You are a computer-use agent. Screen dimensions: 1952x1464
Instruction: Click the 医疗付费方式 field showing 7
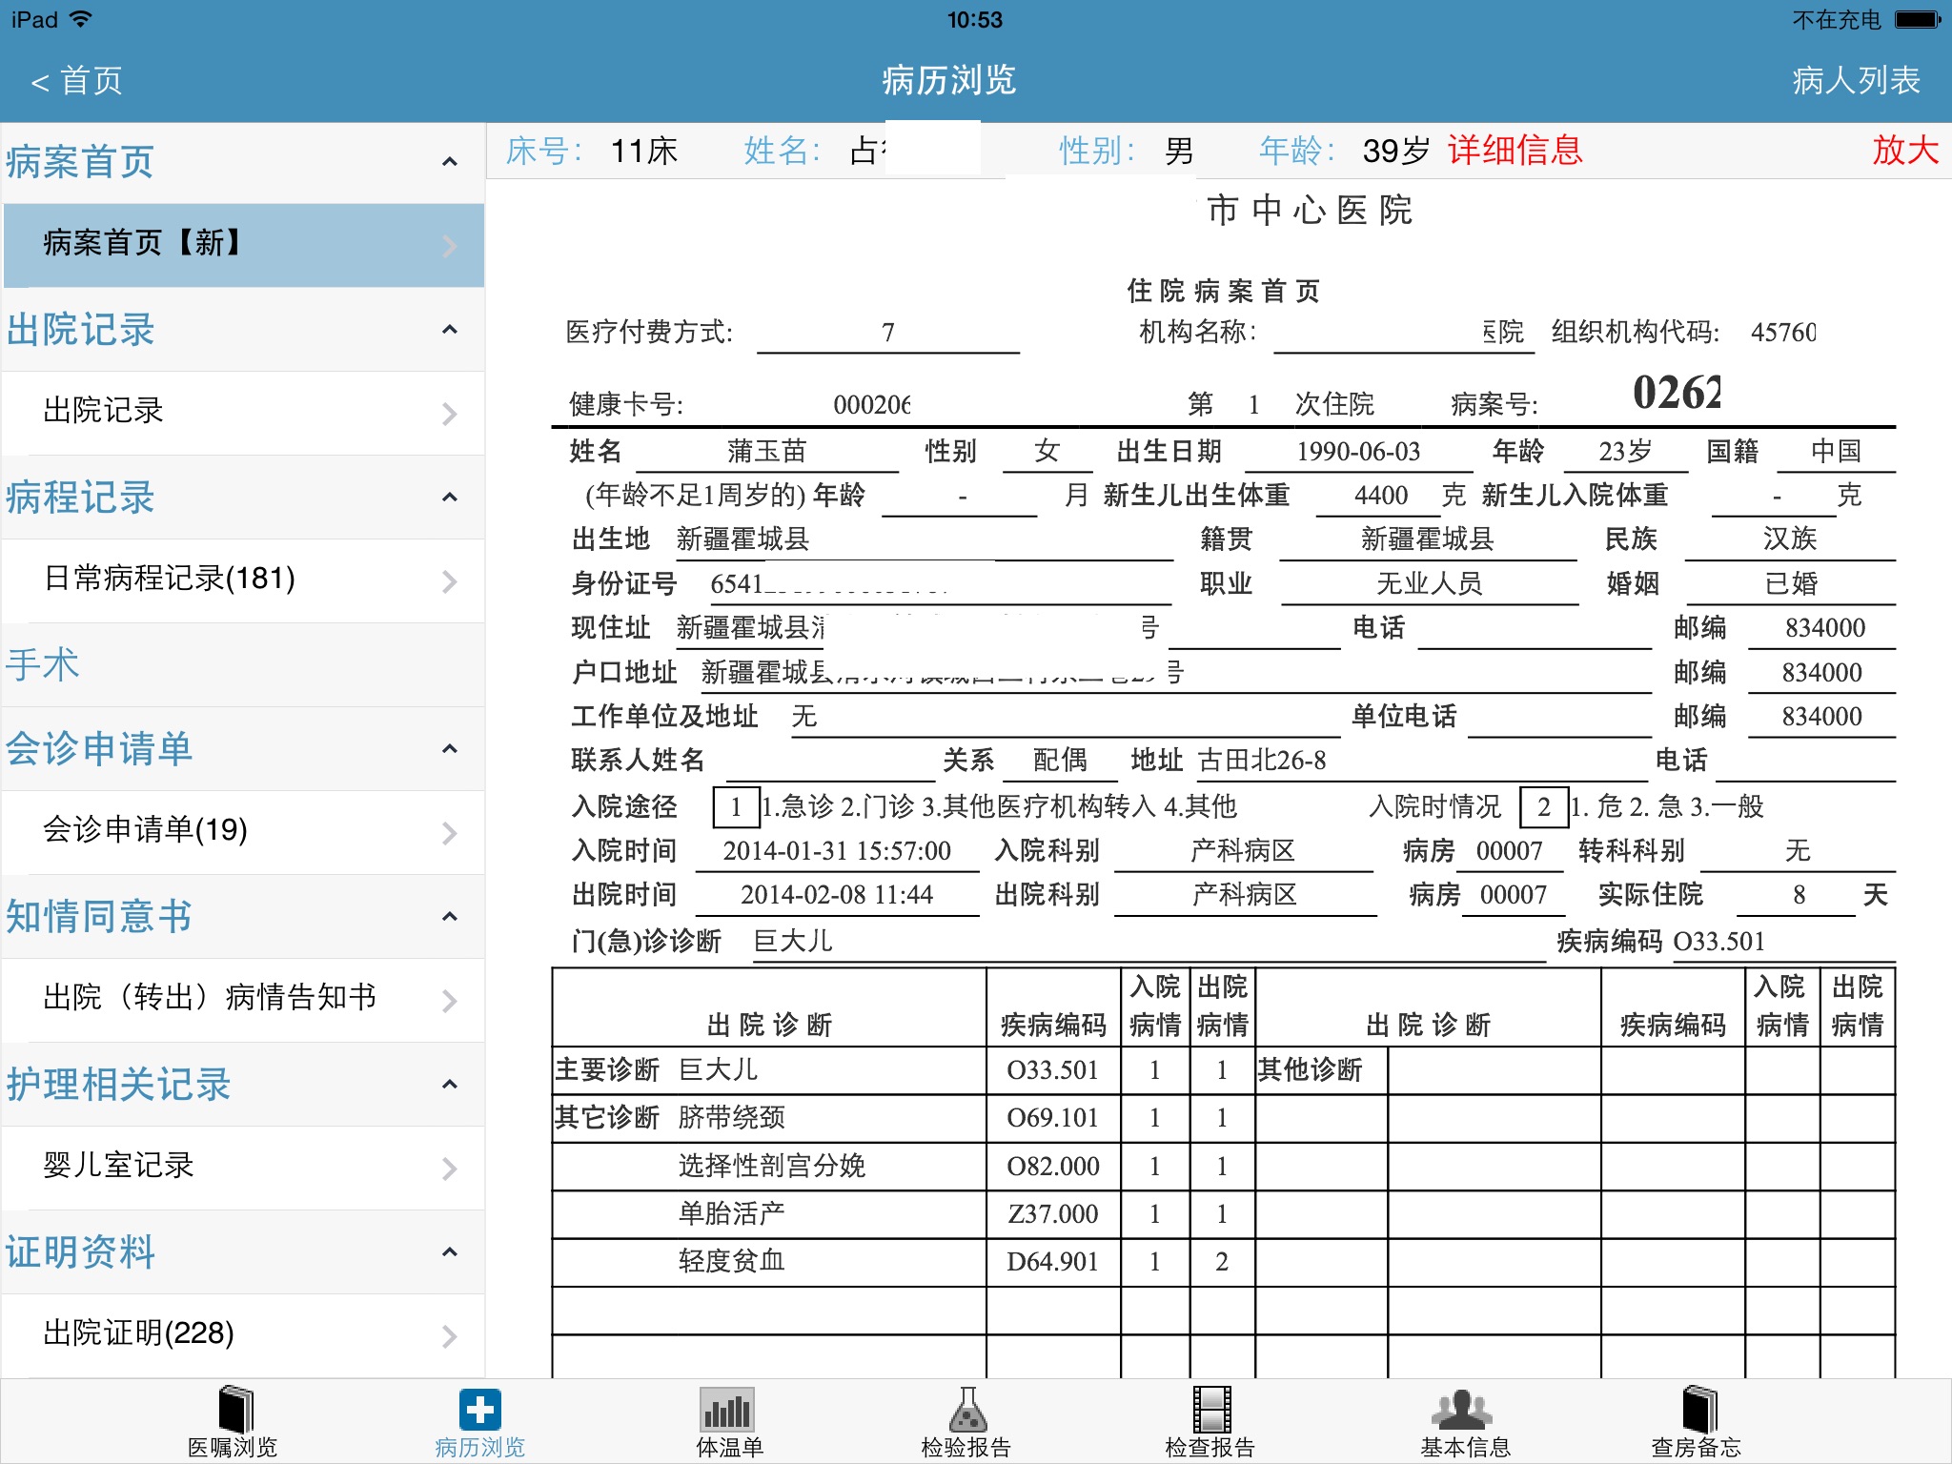pos(887,333)
